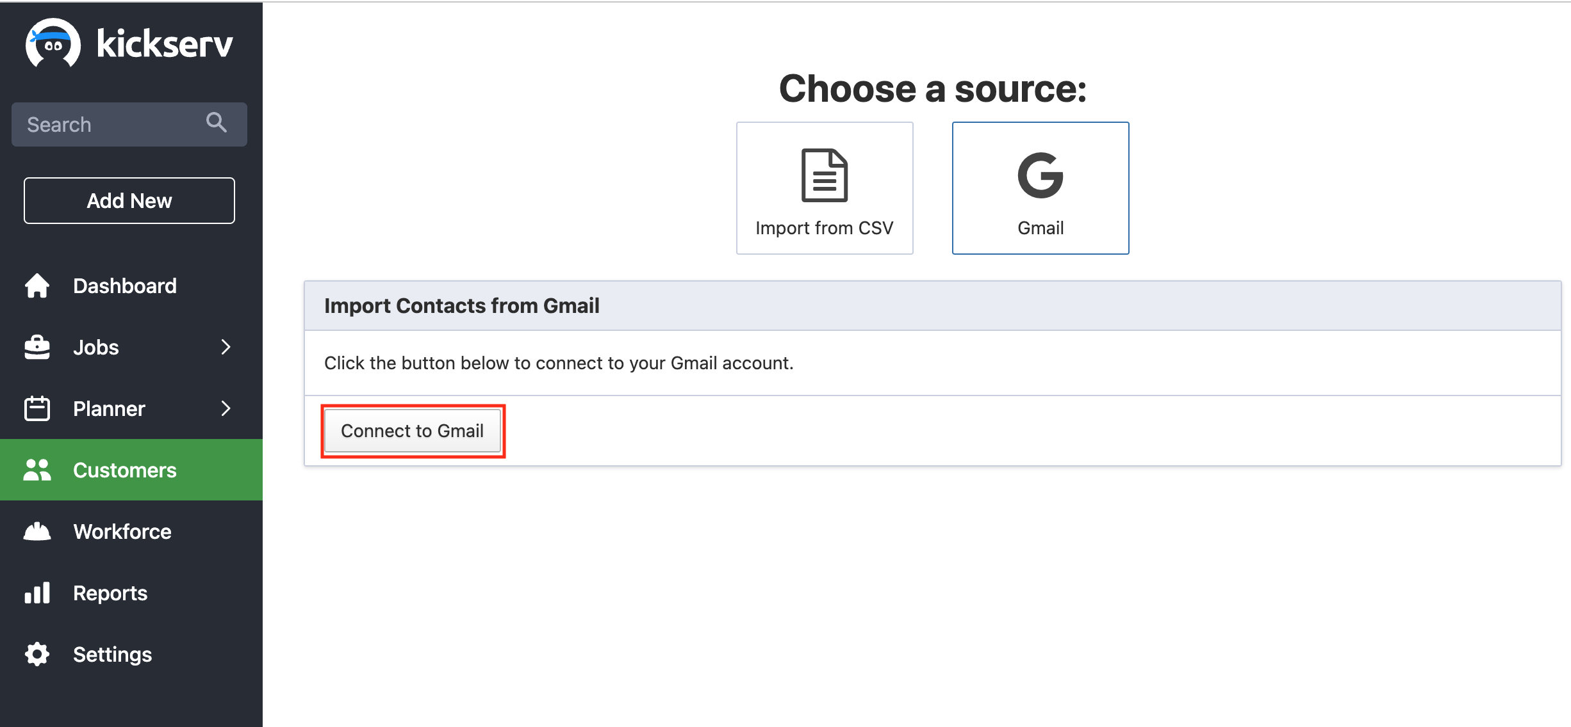Click the Reports bar chart icon
1571x727 pixels.
(x=37, y=593)
